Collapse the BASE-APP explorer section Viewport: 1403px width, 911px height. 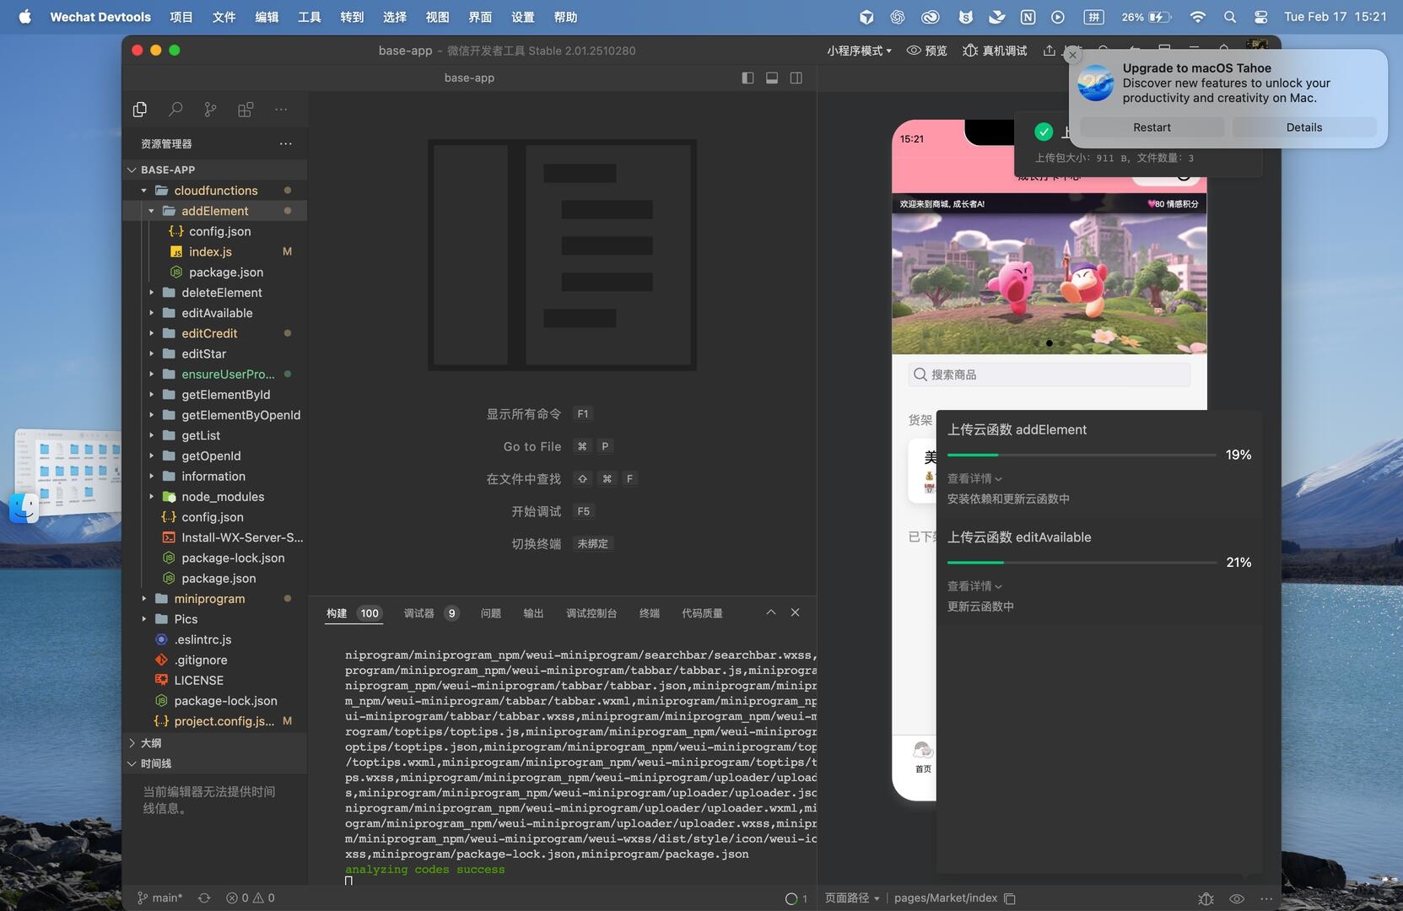pos(132,170)
